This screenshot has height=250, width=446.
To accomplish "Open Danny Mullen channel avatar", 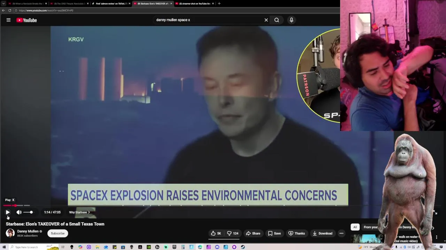I will click(10, 233).
